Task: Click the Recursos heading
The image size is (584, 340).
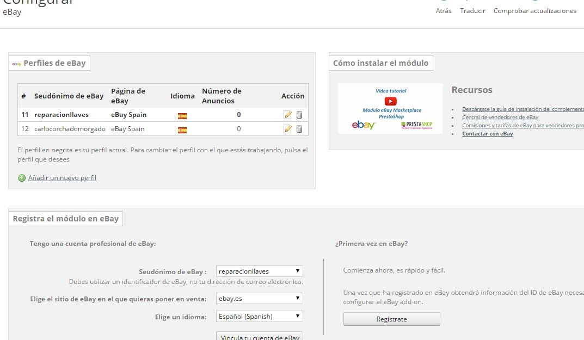Action: point(472,90)
